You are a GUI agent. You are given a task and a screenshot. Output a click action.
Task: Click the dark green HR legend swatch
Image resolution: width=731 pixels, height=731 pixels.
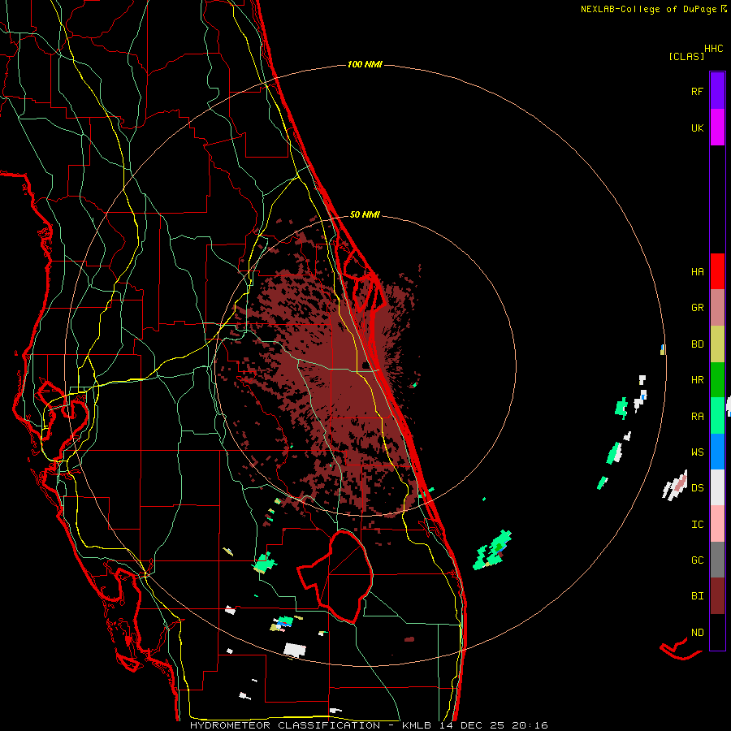click(x=717, y=380)
